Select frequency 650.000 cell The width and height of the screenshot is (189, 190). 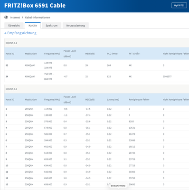click(48, 178)
